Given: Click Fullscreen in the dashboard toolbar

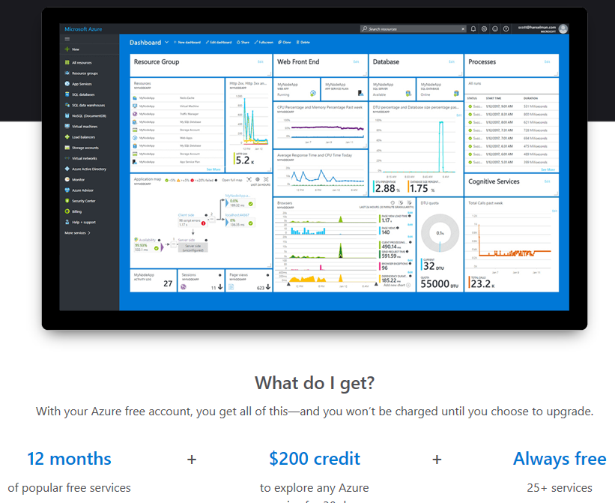Looking at the screenshot, I should point(264,42).
